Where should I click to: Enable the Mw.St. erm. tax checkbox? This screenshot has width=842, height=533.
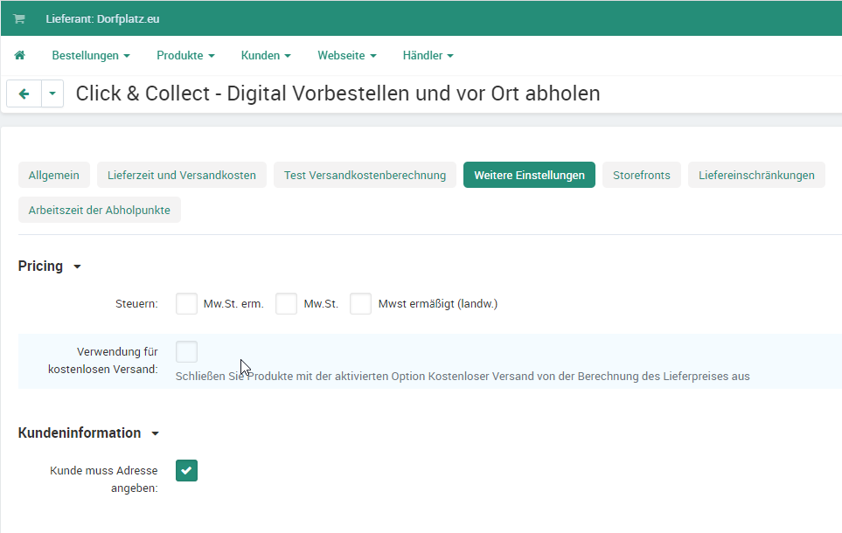point(186,304)
